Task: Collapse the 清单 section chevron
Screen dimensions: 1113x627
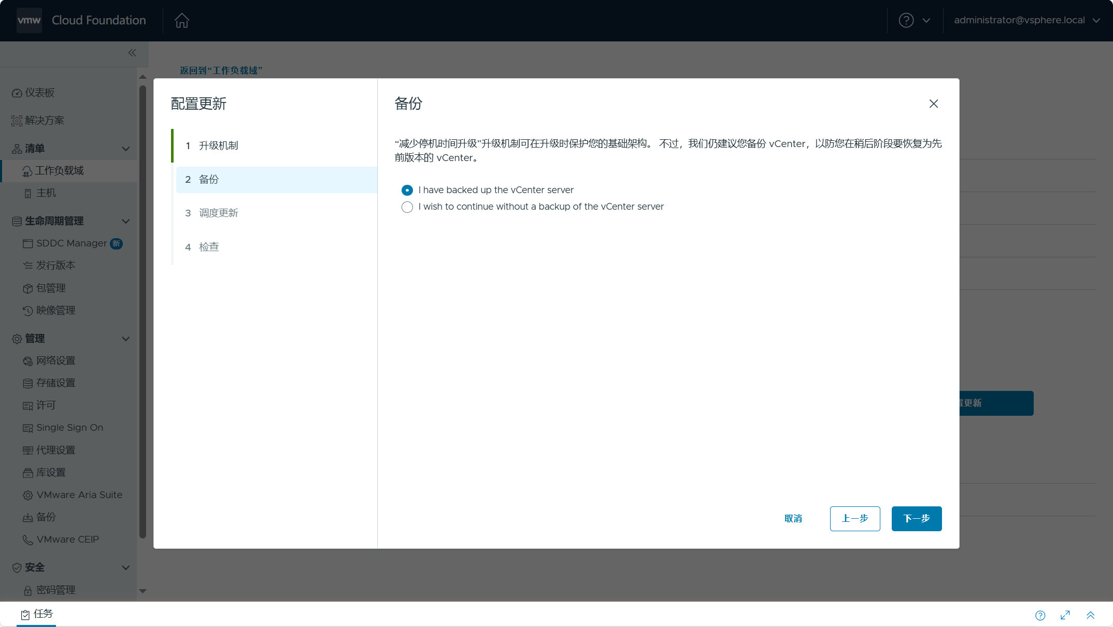Action: (x=126, y=149)
